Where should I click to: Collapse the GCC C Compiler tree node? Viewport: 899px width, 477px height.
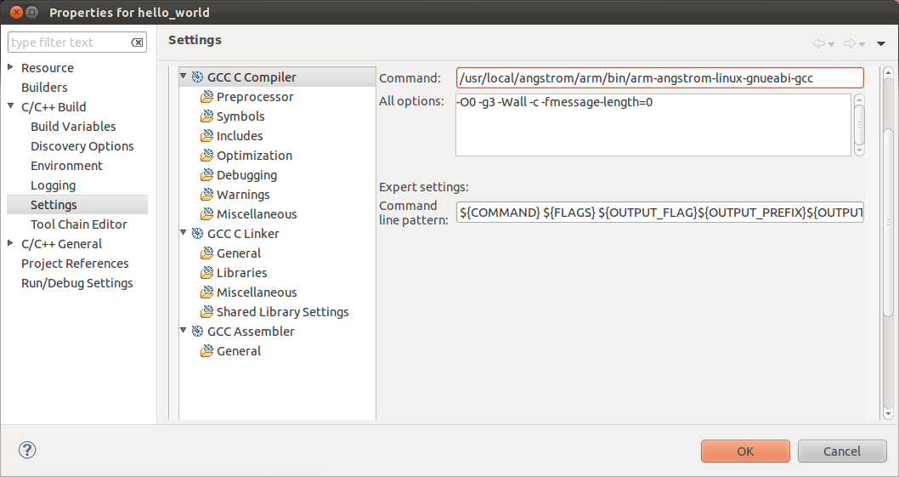pos(184,76)
